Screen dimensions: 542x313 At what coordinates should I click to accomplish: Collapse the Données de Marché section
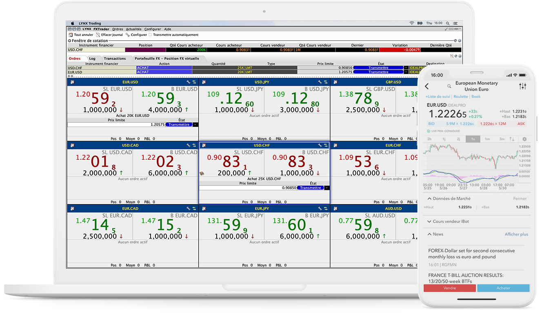[429, 198]
